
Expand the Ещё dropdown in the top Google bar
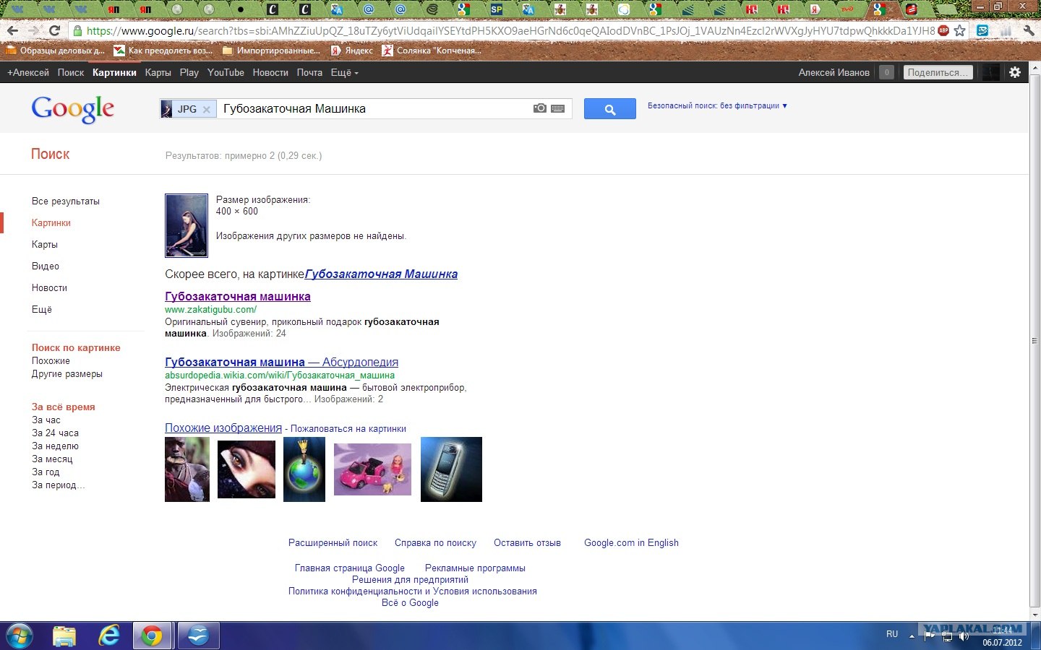click(344, 72)
